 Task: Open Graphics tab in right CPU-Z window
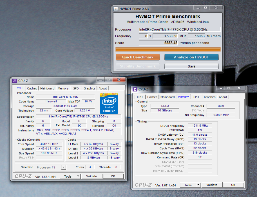point(210,97)
